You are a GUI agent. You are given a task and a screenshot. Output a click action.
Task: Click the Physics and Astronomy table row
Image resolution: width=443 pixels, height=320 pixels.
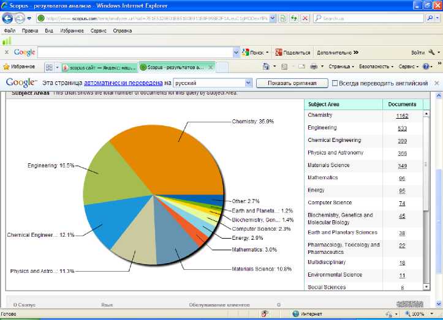[x=363, y=153]
